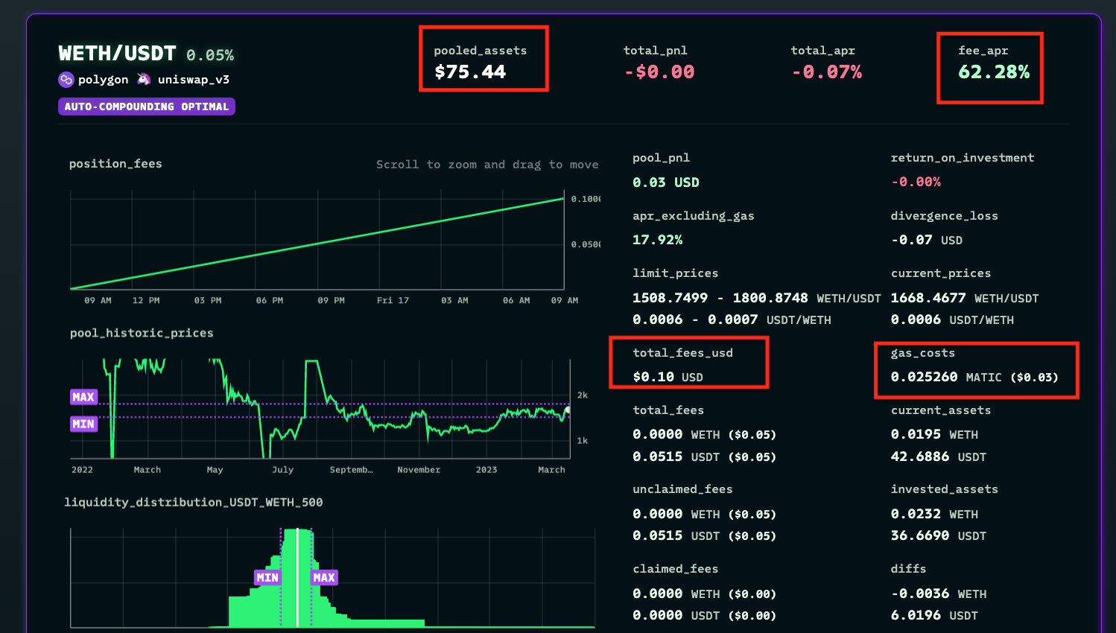Click the total_fees_usd $0.10 value

(668, 377)
